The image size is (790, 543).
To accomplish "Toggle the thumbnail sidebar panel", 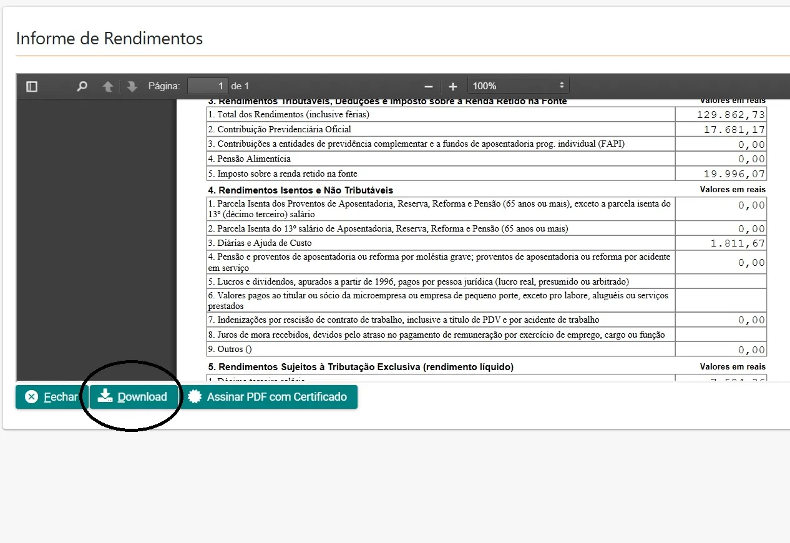I will [31, 86].
